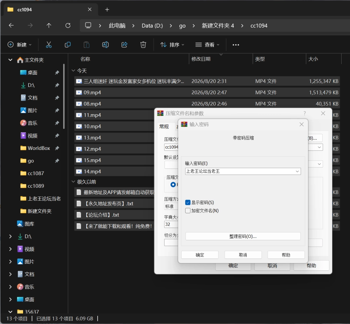Open 查看 view dropdown
This screenshot has height=324, width=350.
(207, 45)
